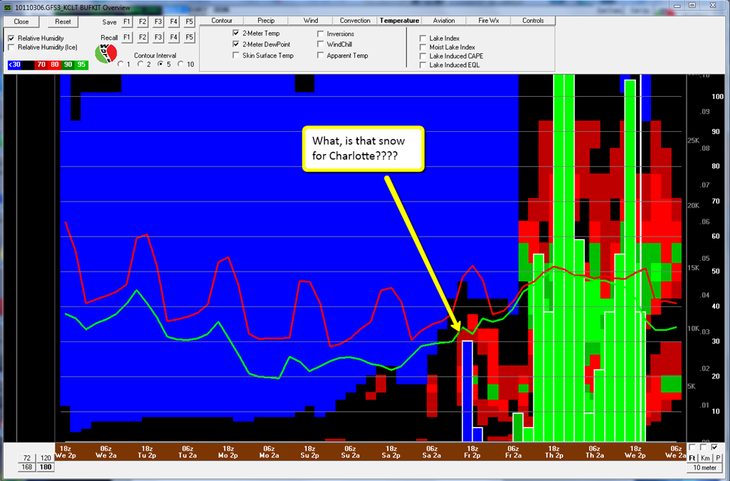Check the WindChill option

point(320,44)
